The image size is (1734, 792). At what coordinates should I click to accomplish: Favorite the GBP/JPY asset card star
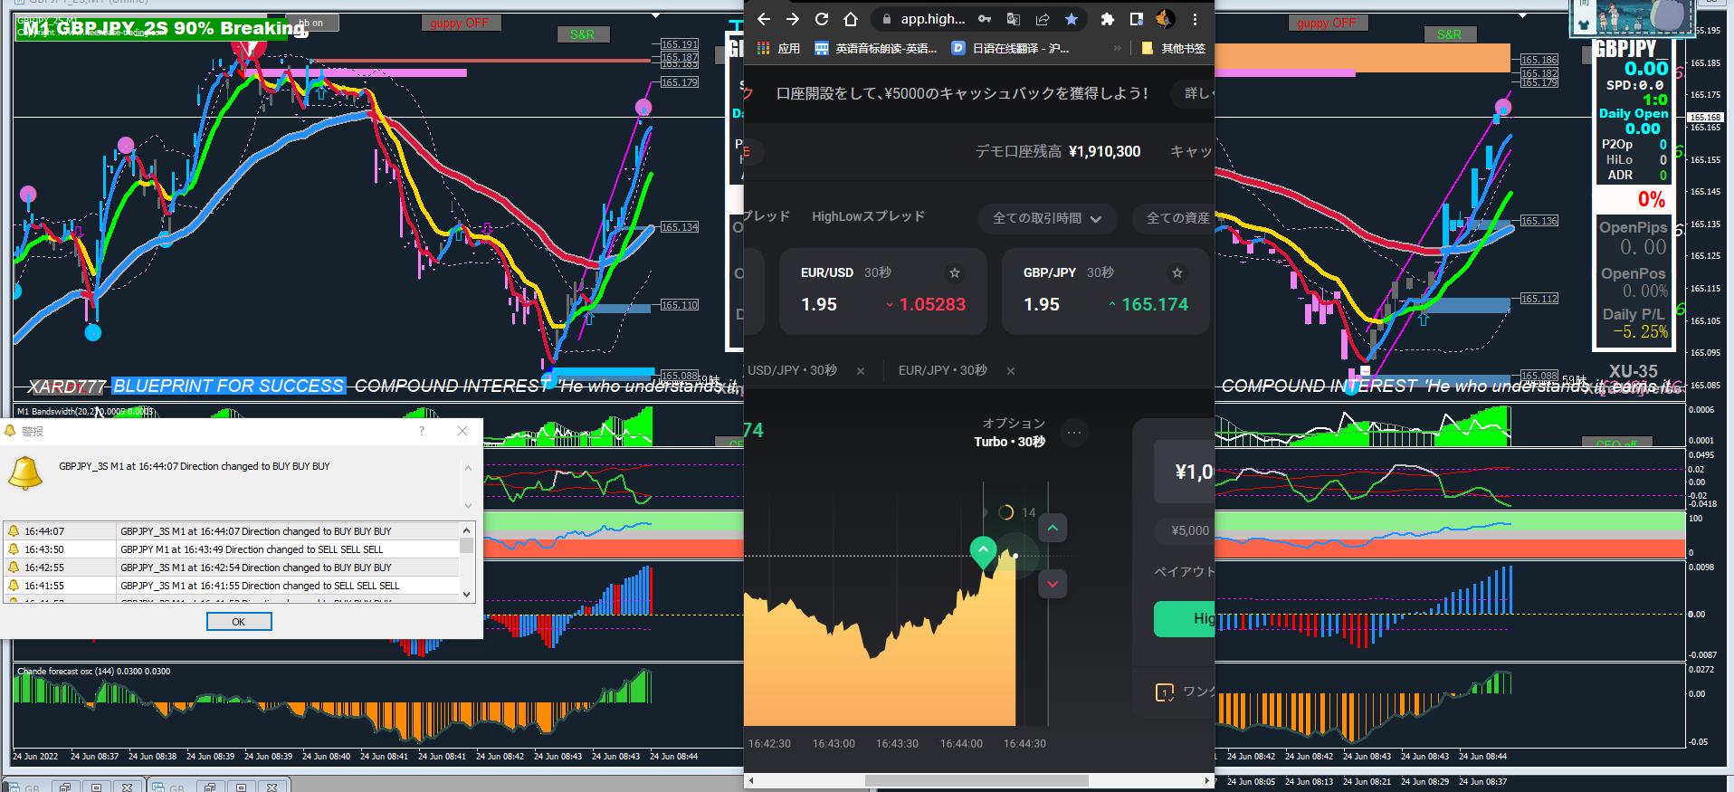(1177, 272)
